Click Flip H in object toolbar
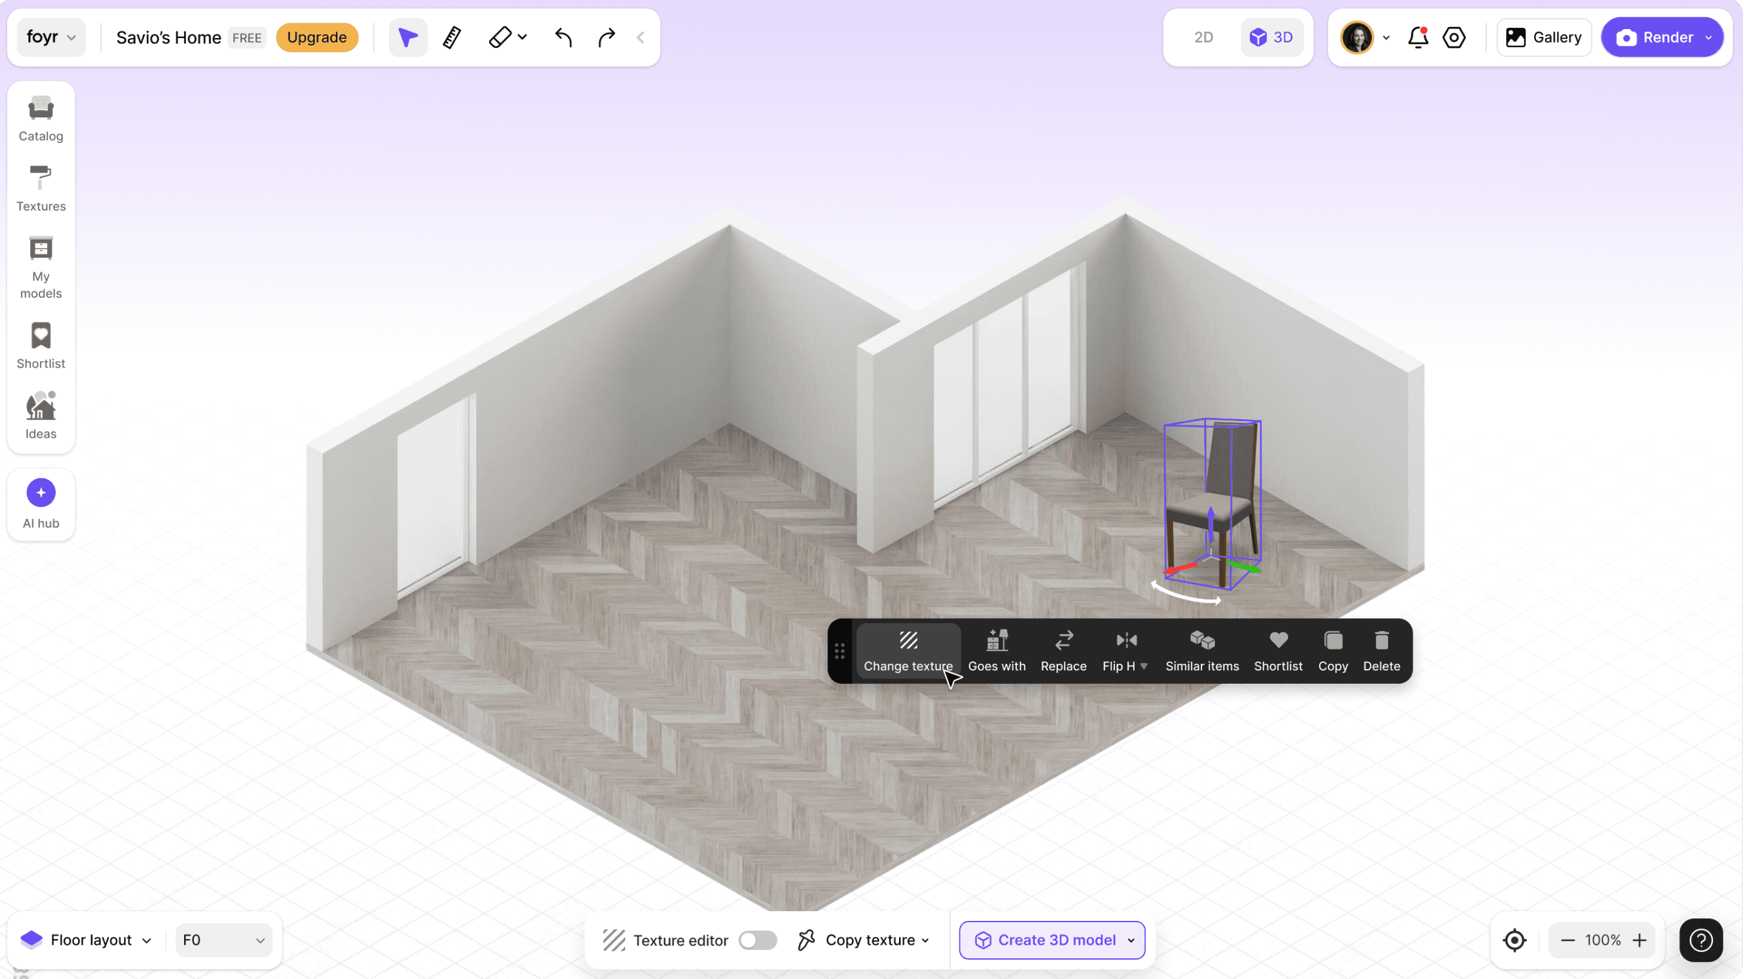The image size is (1744, 979). point(1125,651)
